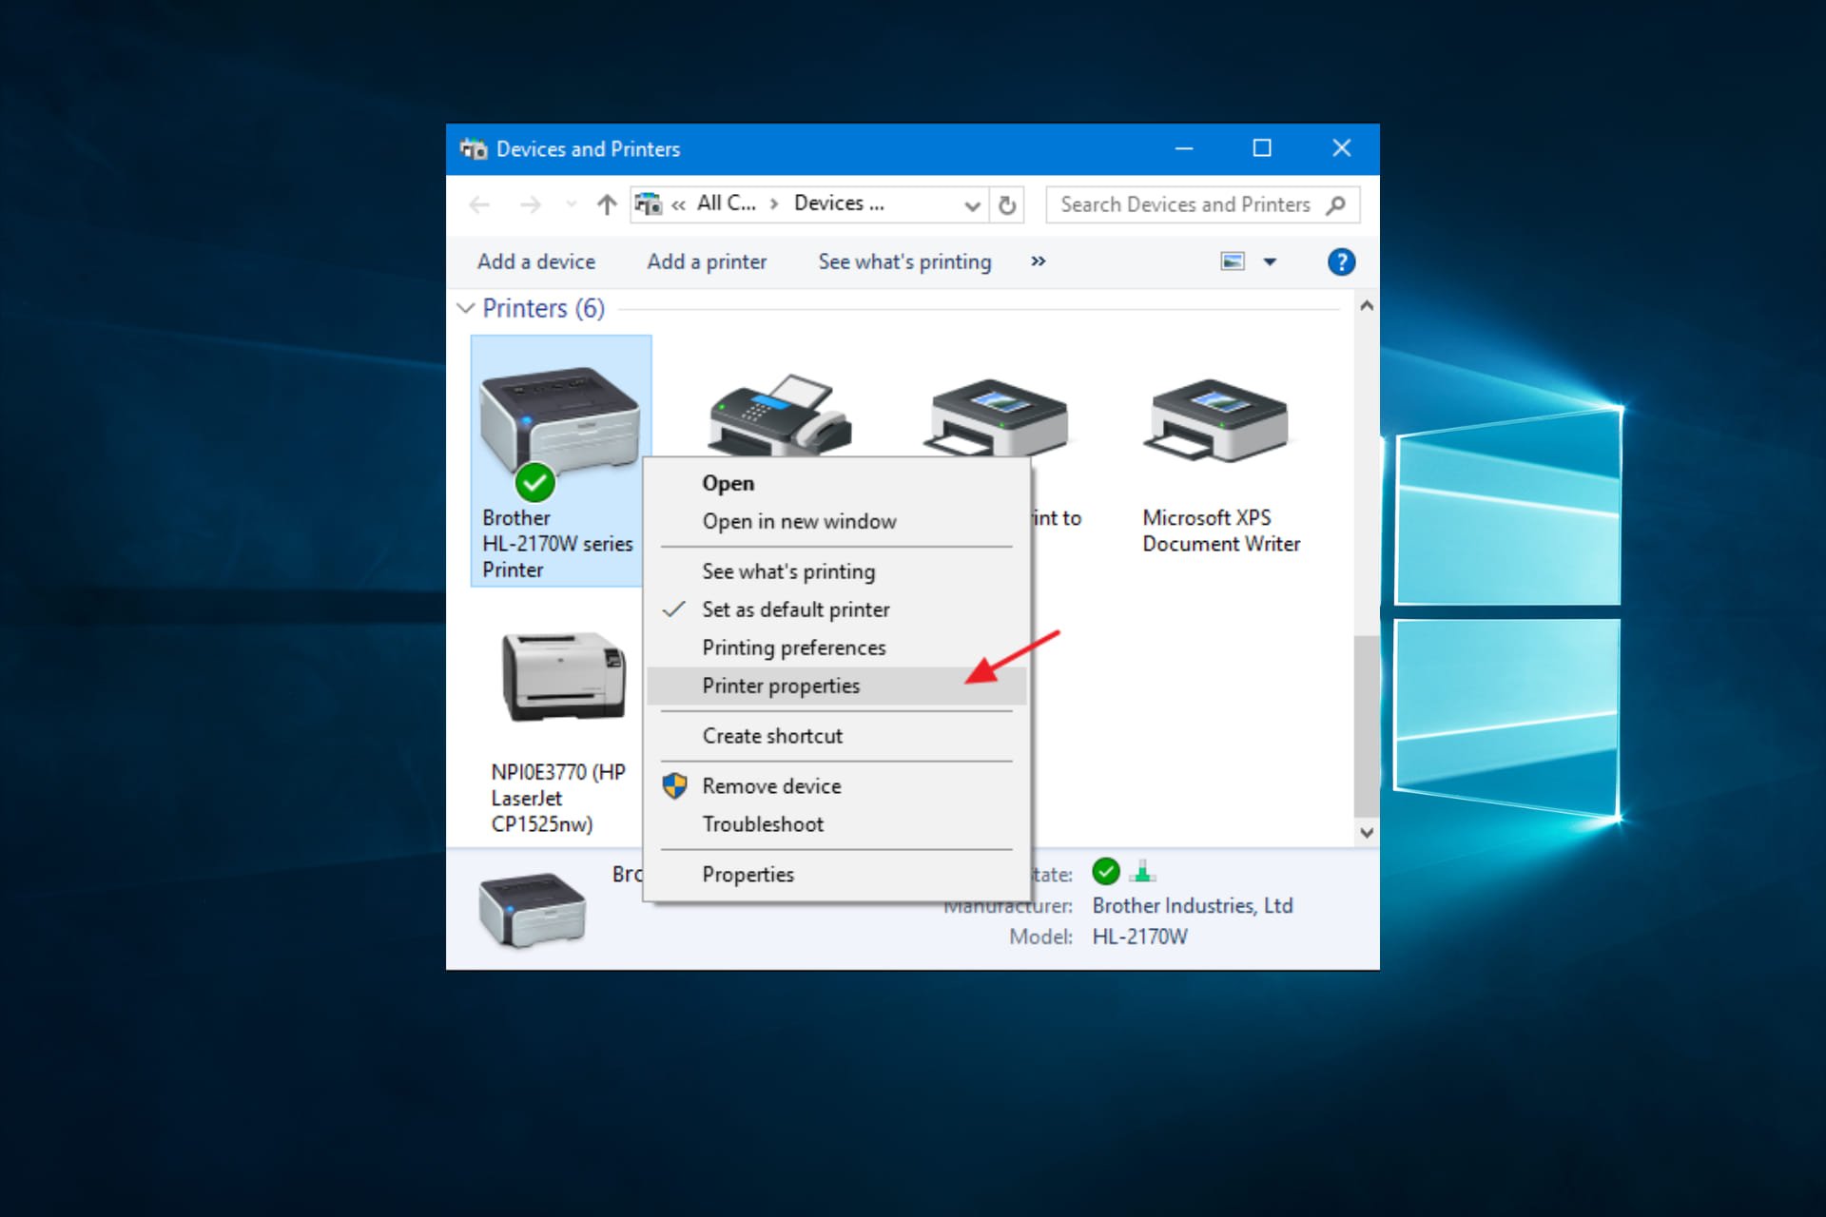
Task: Collapse the Printers (6) group
Action: point(466,308)
